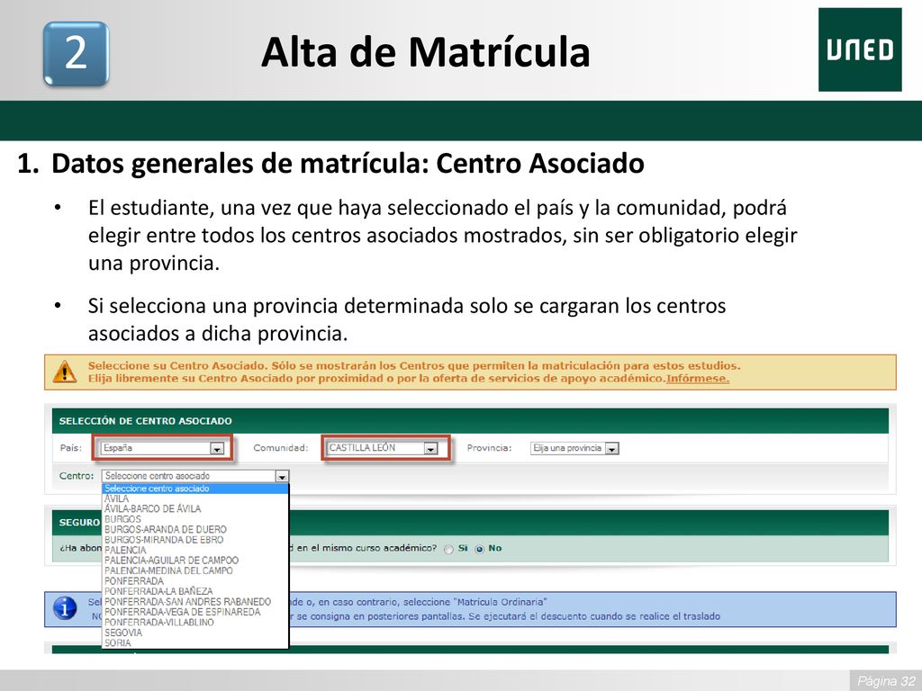The image size is (922, 691).
Task: Select PONFERRADA-LA BAÑEZA option
Action: 195,591
